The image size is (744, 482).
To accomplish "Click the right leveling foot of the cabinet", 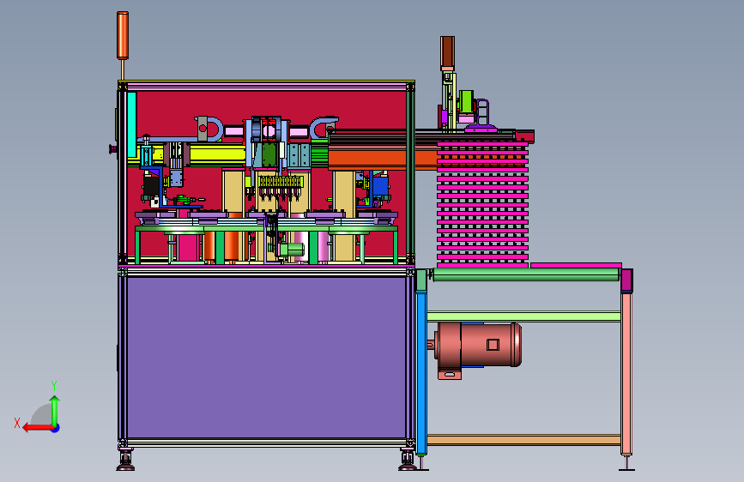I will pyautogui.click(x=407, y=460).
